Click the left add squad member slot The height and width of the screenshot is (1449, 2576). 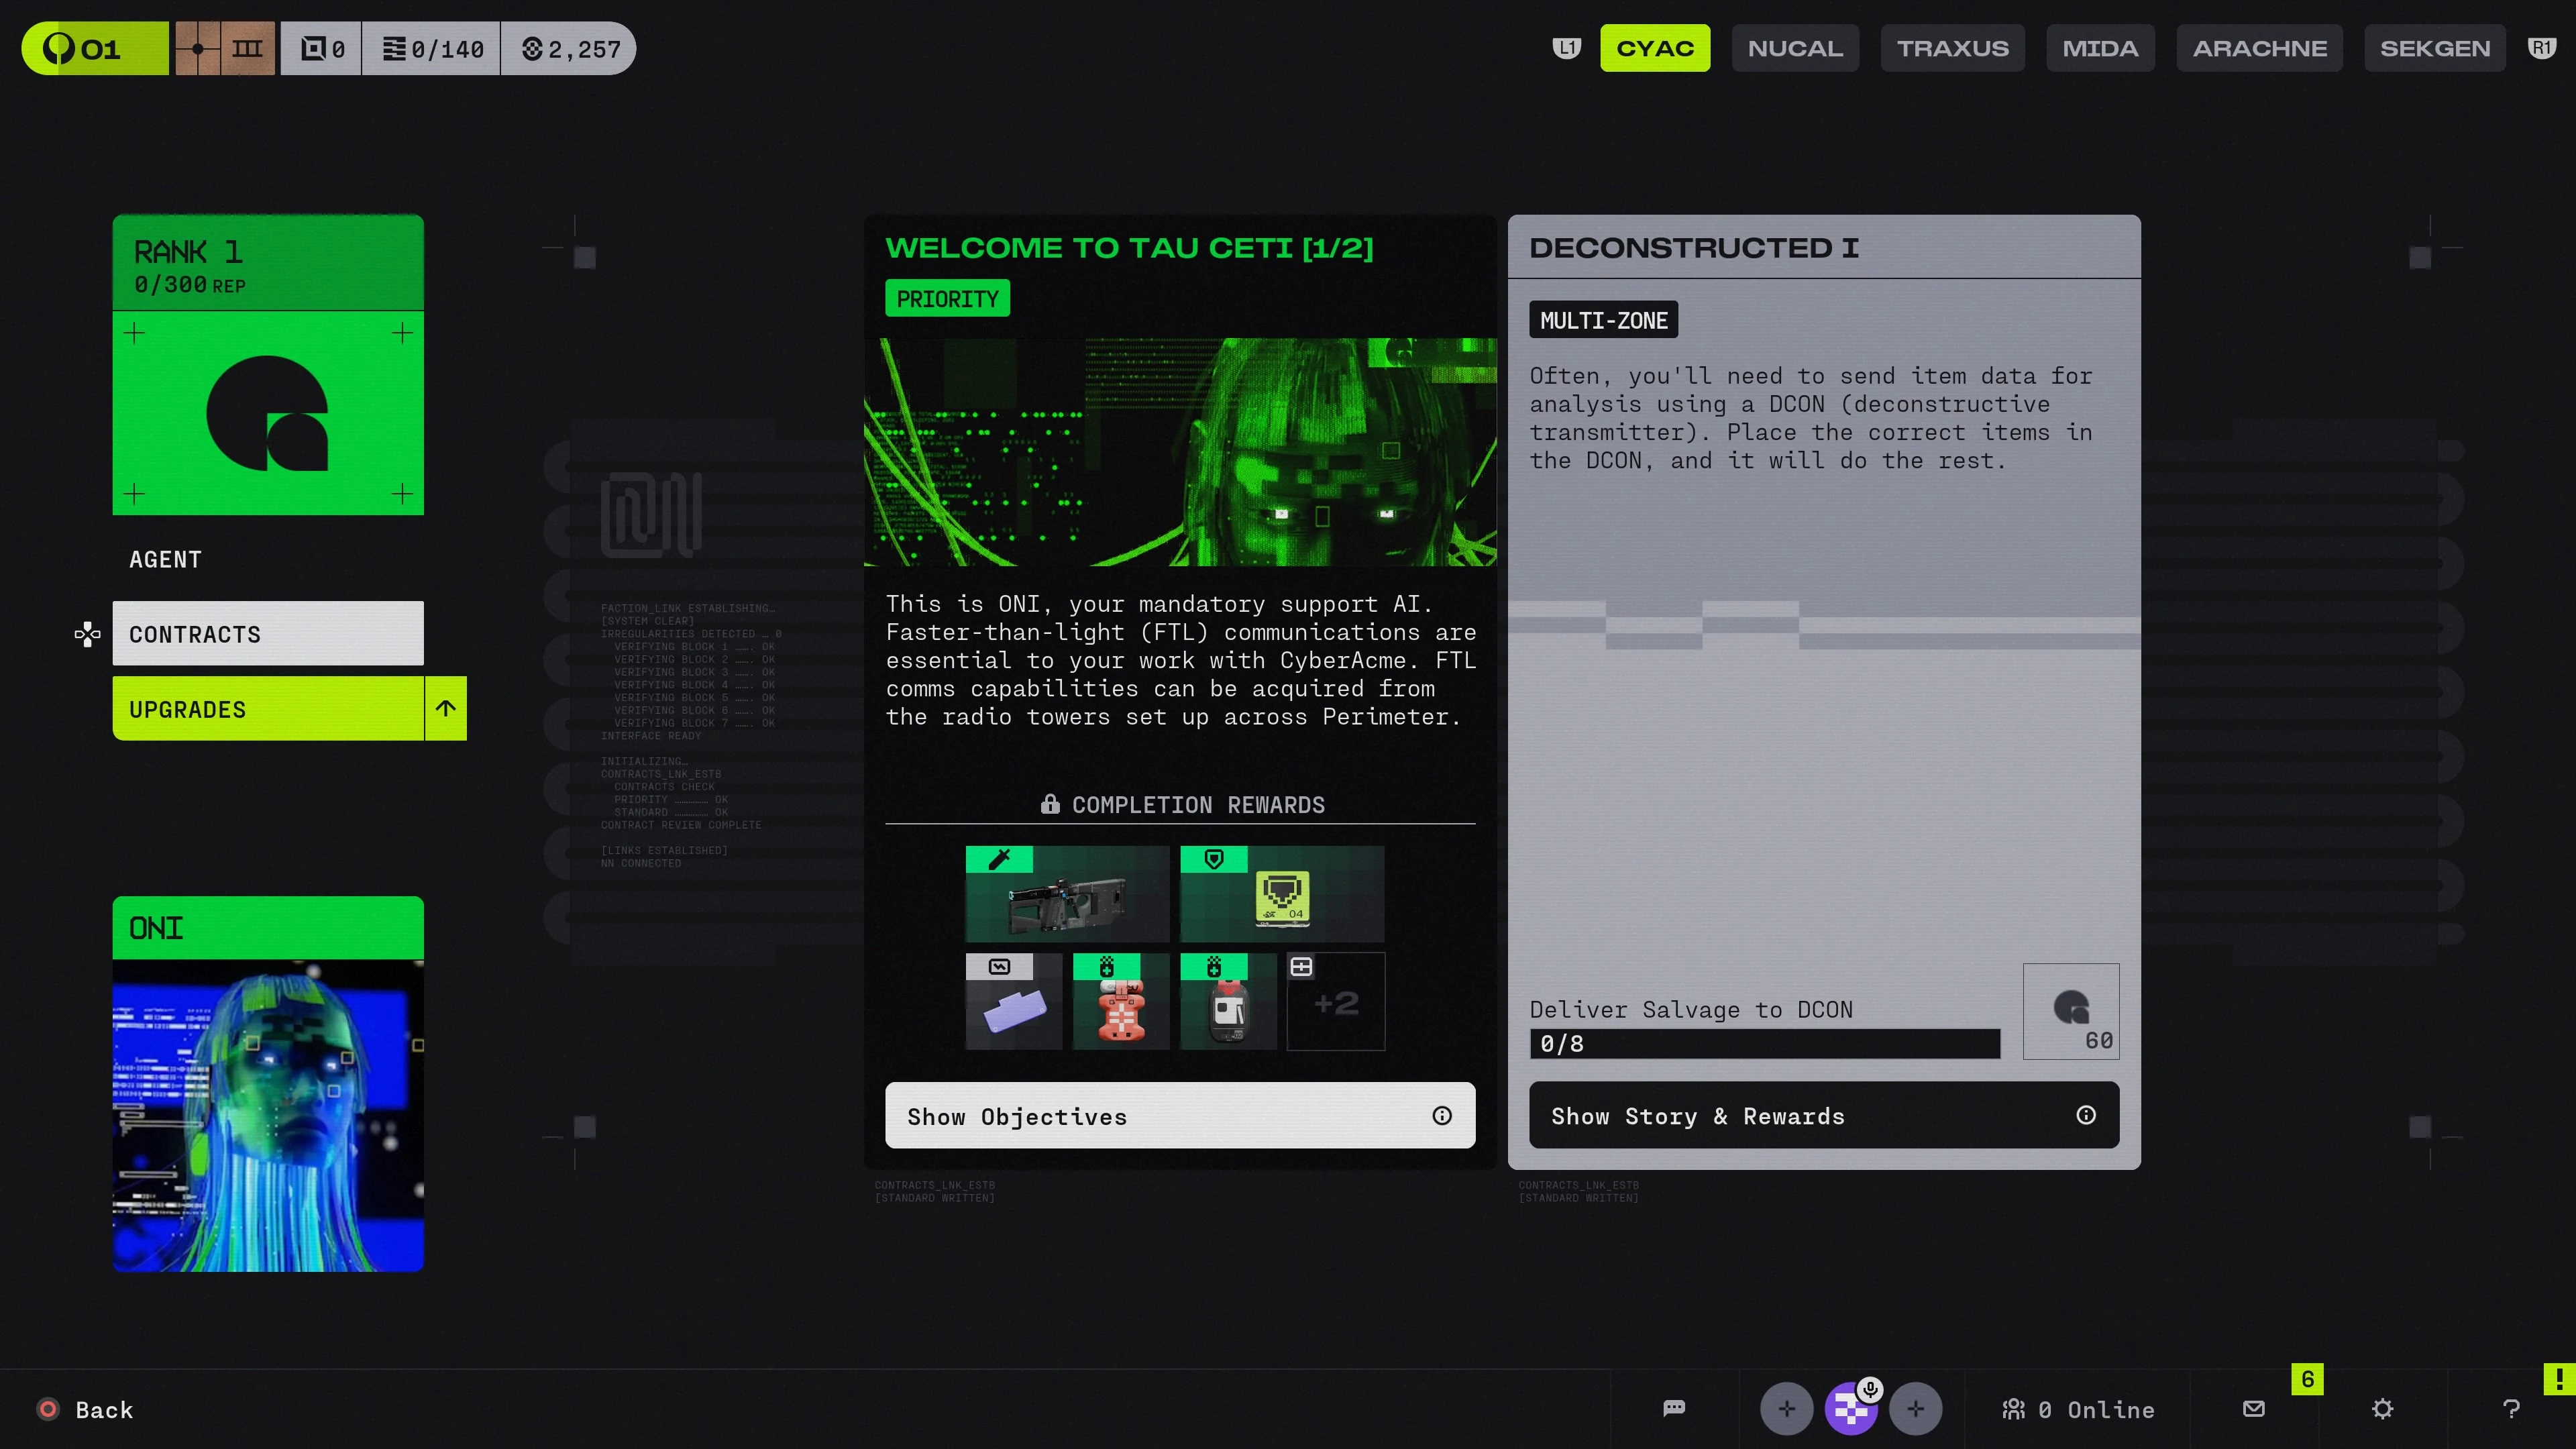[x=1786, y=1408]
